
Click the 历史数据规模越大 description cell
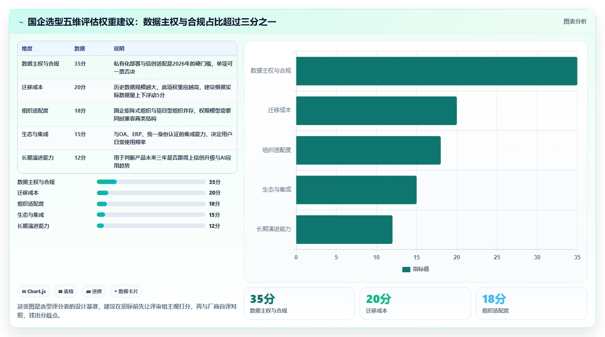tap(173, 91)
